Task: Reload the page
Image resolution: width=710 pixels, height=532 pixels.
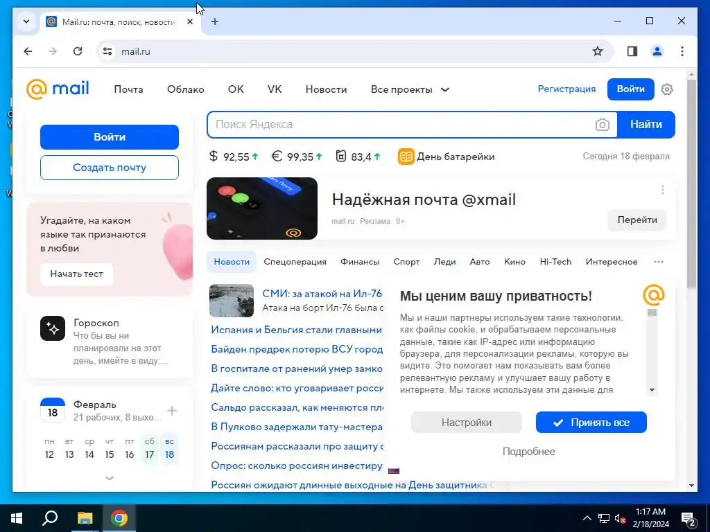Action: [78, 51]
